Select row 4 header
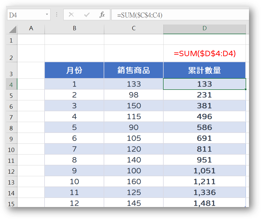 (x=11, y=85)
